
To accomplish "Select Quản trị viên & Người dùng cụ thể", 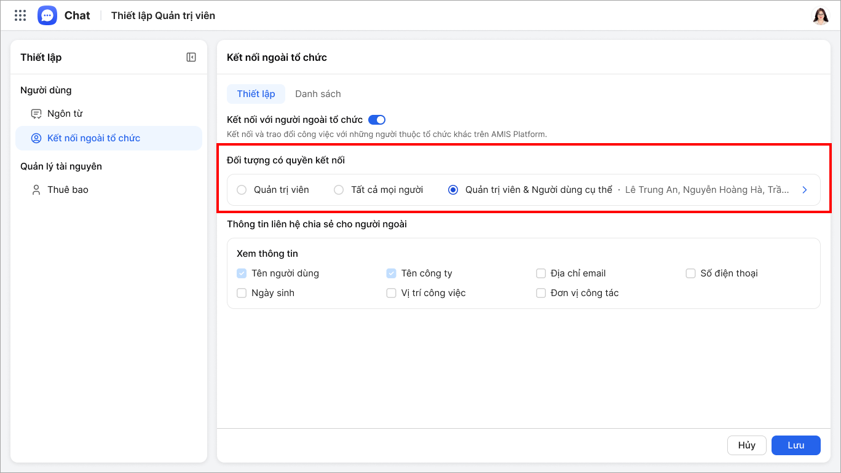I will (453, 190).
